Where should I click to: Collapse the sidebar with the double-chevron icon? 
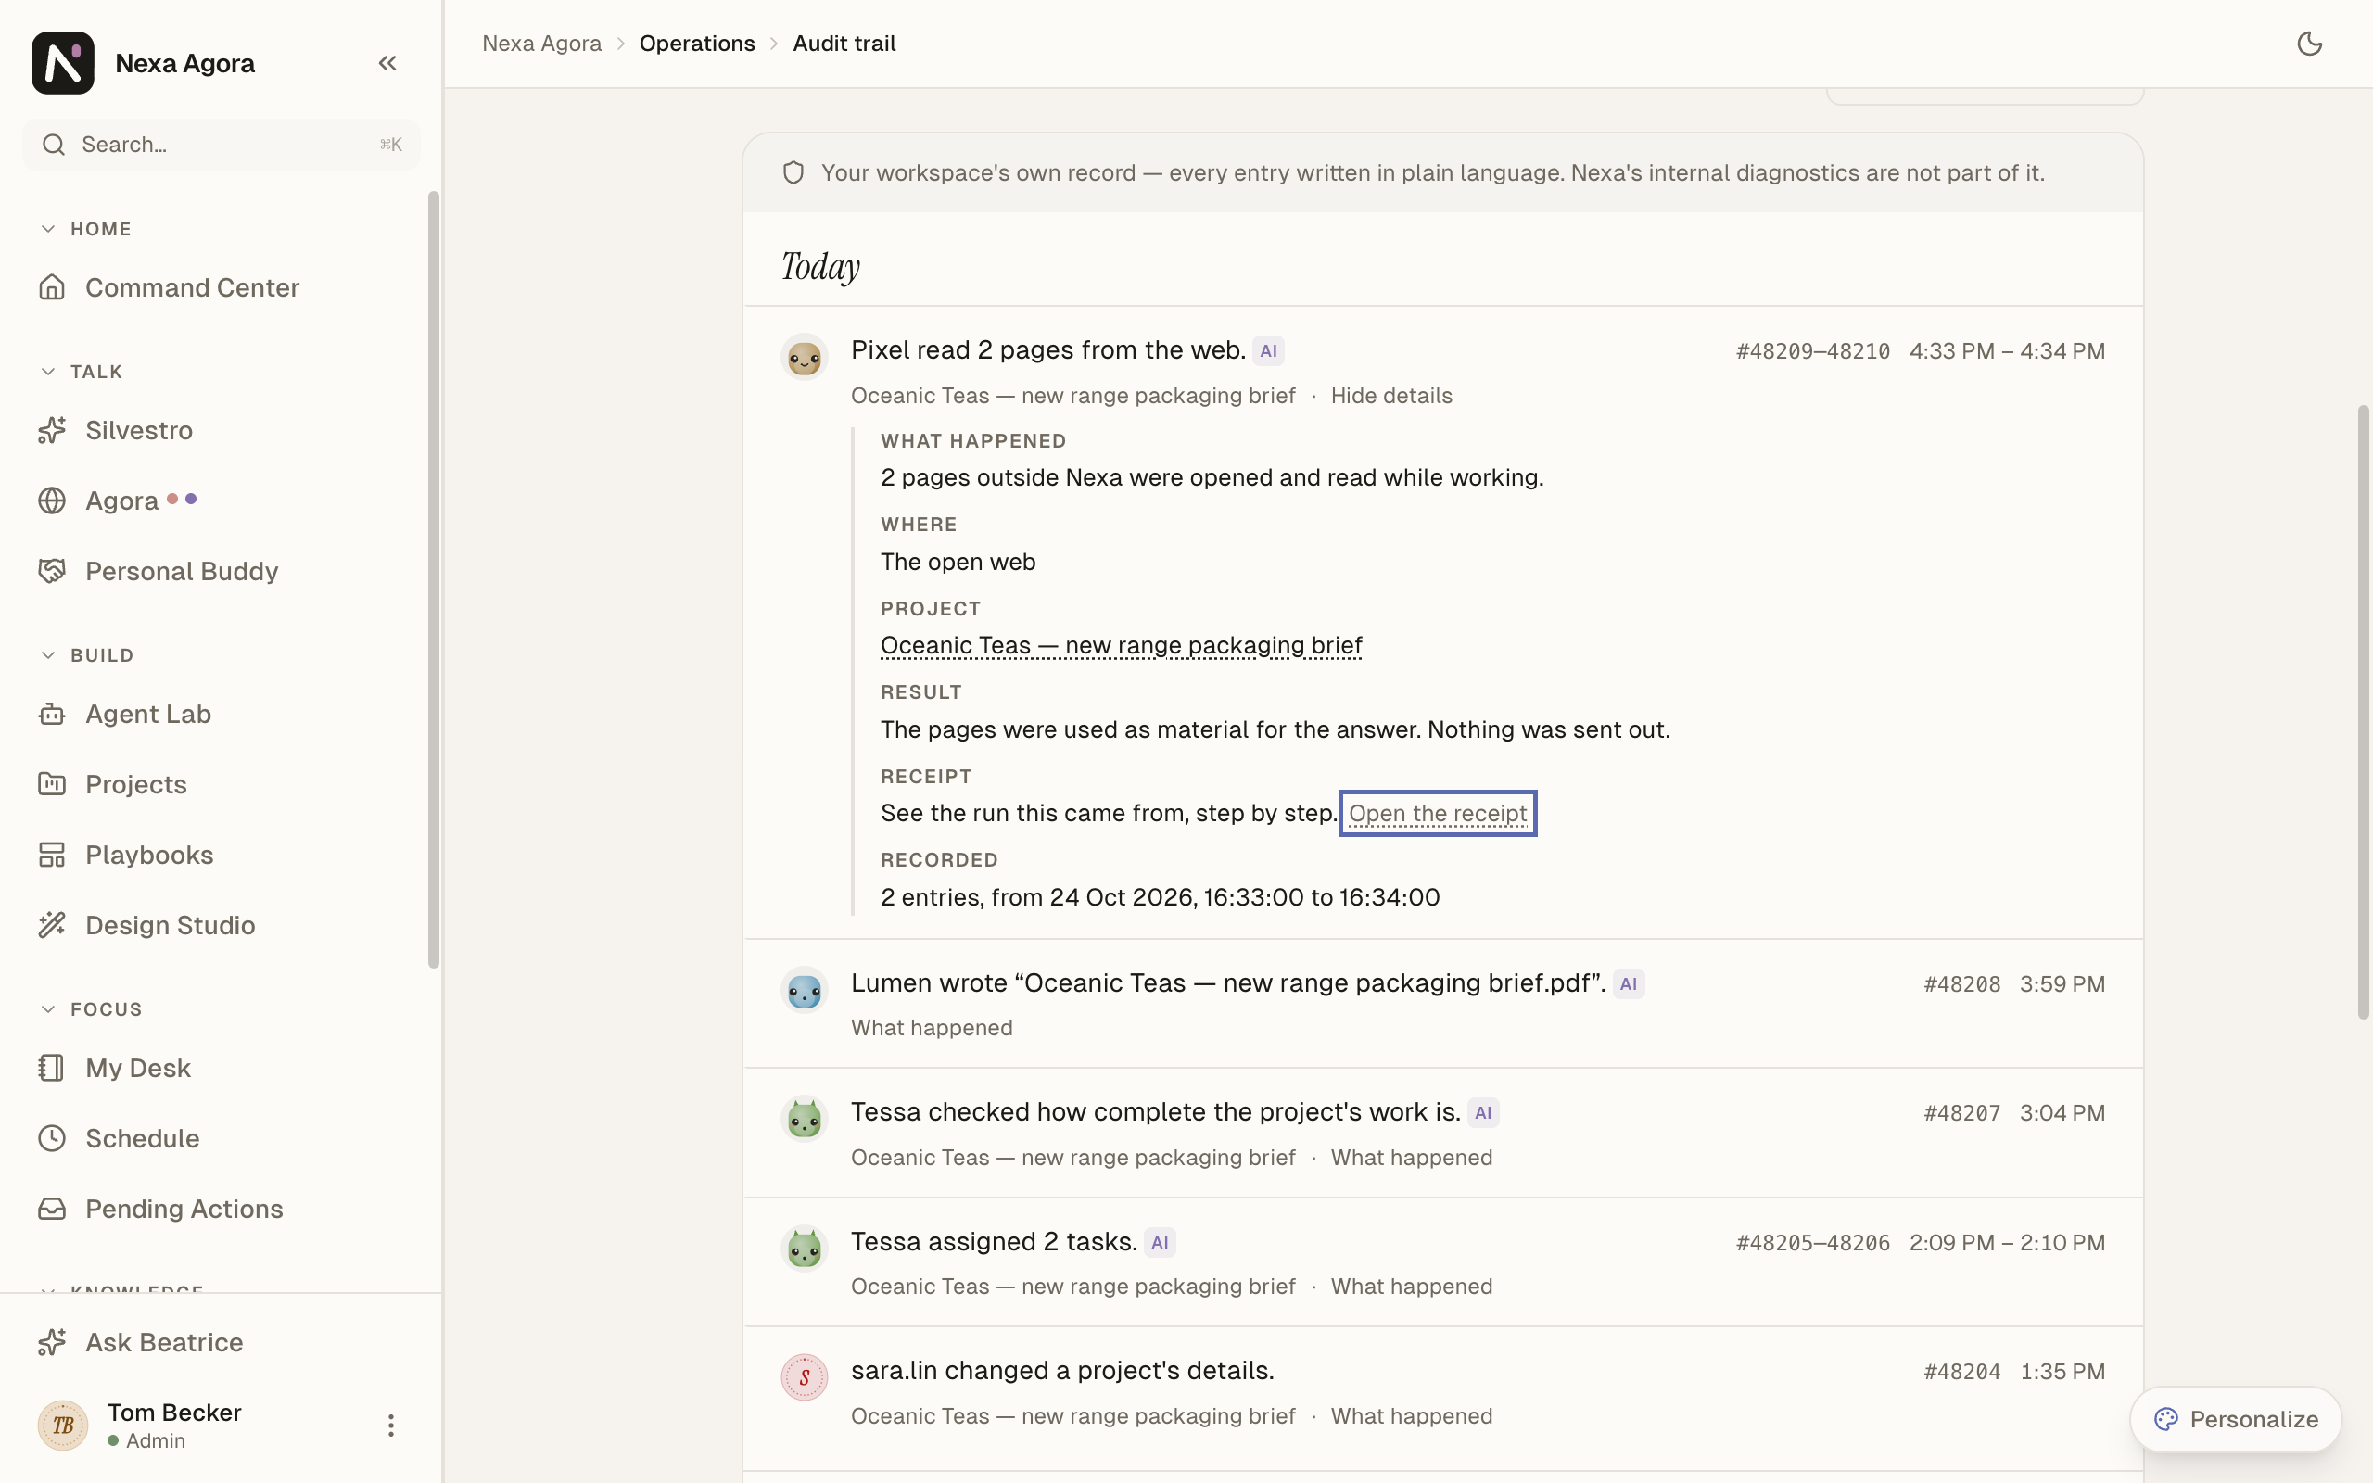point(387,63)
